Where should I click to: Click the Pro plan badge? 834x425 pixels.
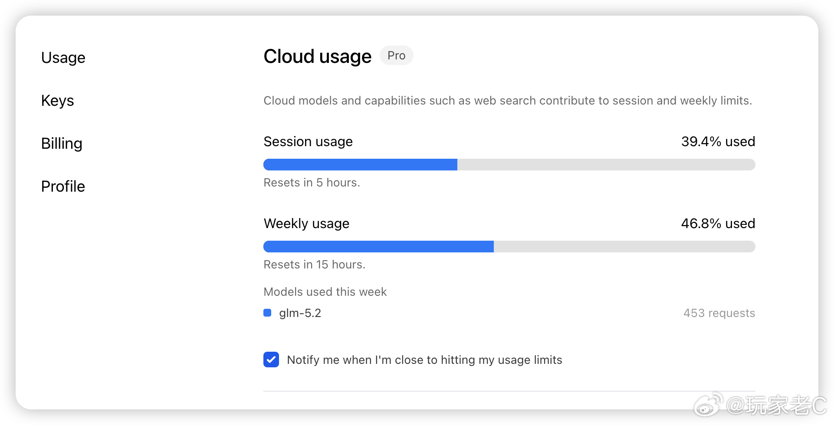(397, 56)
